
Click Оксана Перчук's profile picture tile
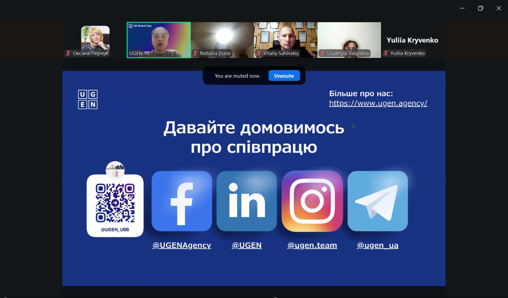(x=95, y=38)
